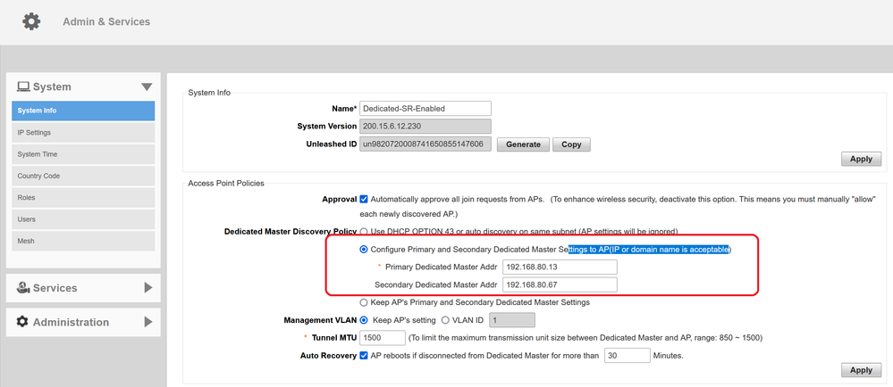Disable the Auto Recovery checkbox

364,355
